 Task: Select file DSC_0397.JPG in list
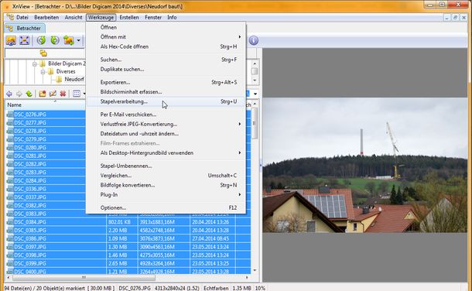(x=30, y=247)
